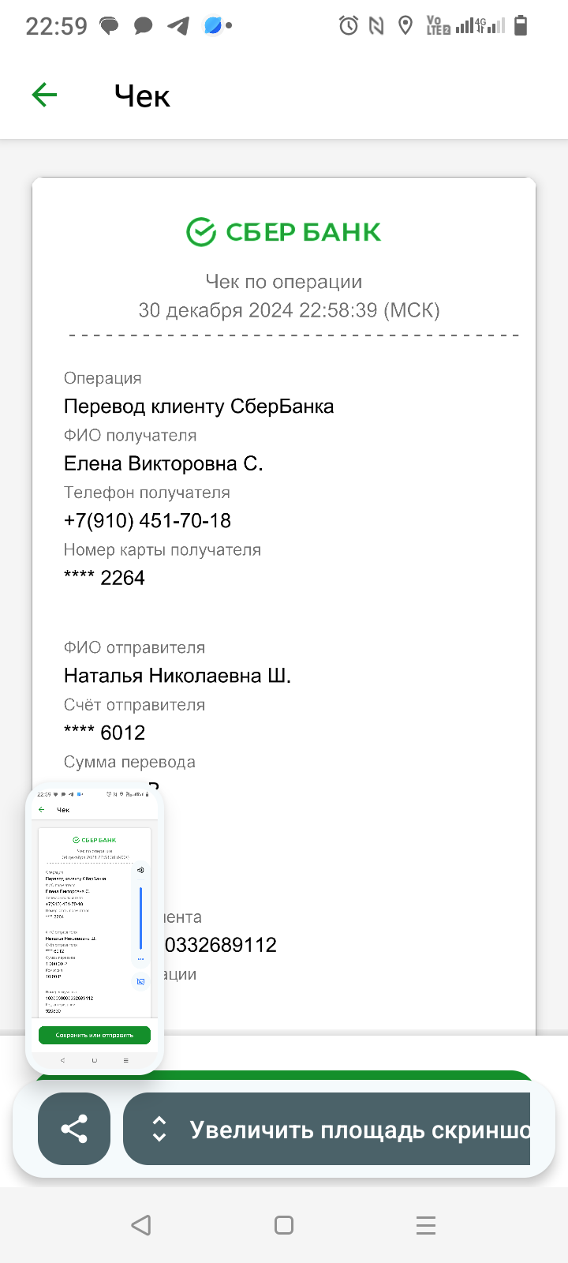Tap the Android back triangle in navigation bar

pos(141,1225)
